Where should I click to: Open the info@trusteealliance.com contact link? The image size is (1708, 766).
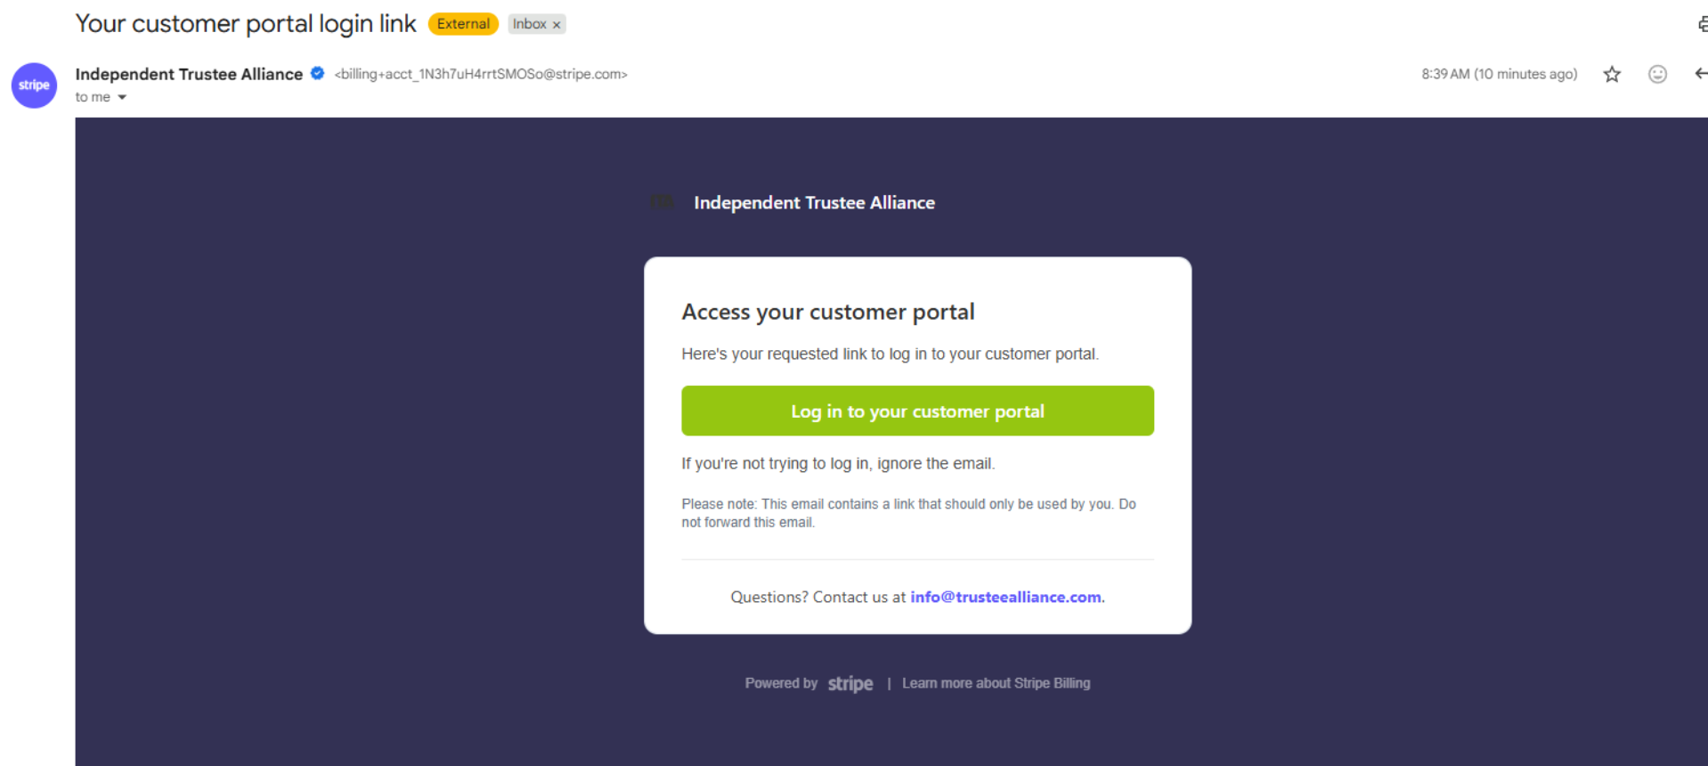[1005, 597]
